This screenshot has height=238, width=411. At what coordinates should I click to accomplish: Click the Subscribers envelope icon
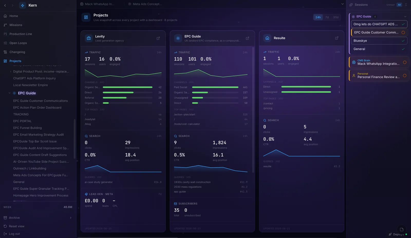tap(175, 204)
